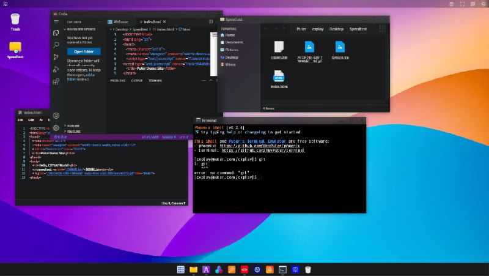Screen dimensions: 489x276
Task: Click the Manage gear icon in Code
Action: point(56,128)
